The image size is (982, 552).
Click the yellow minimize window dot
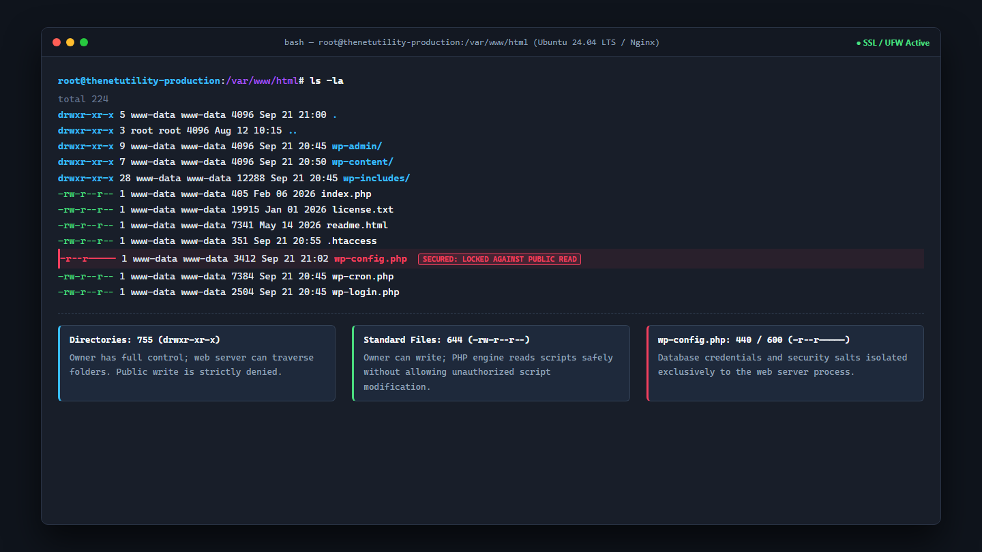pos(70,42)
